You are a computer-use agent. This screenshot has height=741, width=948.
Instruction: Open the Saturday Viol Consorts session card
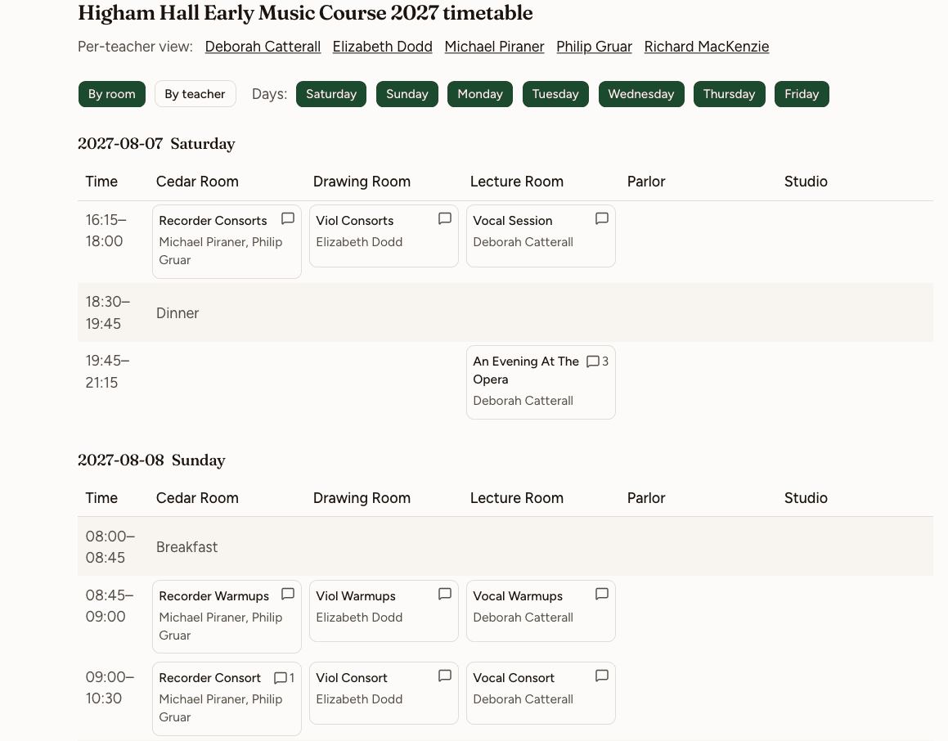click(384, 236)
